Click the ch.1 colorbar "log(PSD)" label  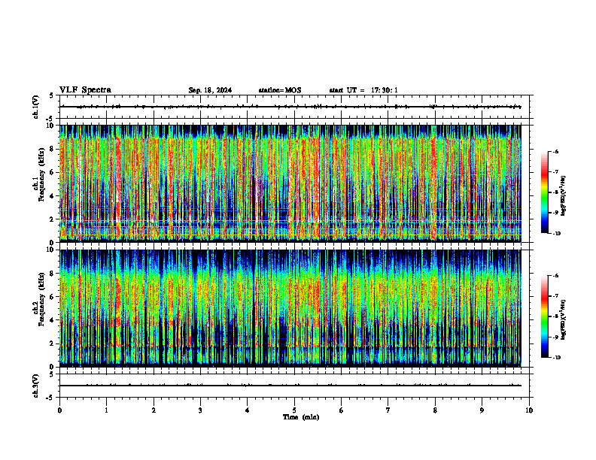pos(564,195)
